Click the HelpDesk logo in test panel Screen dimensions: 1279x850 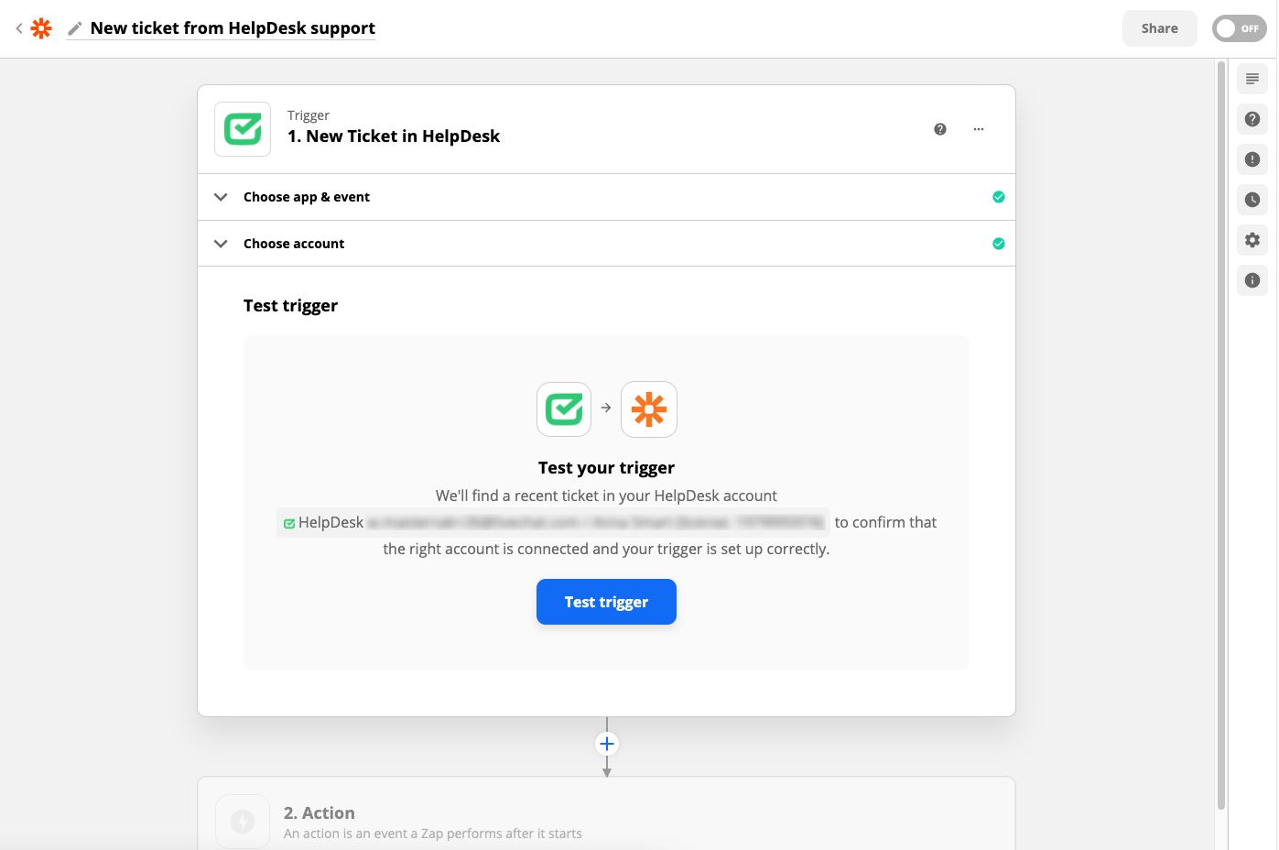click(x=564, y=409)
